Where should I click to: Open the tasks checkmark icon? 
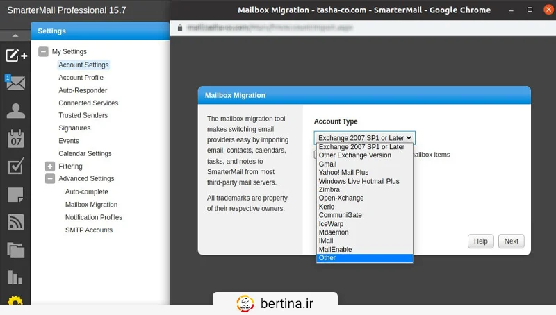[15, 167]
